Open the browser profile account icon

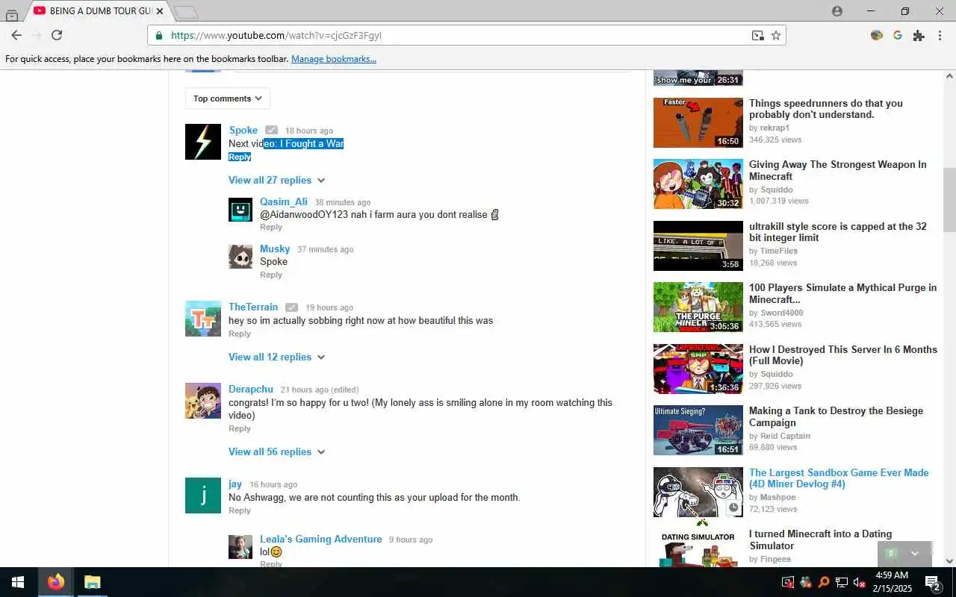(837, 11)
